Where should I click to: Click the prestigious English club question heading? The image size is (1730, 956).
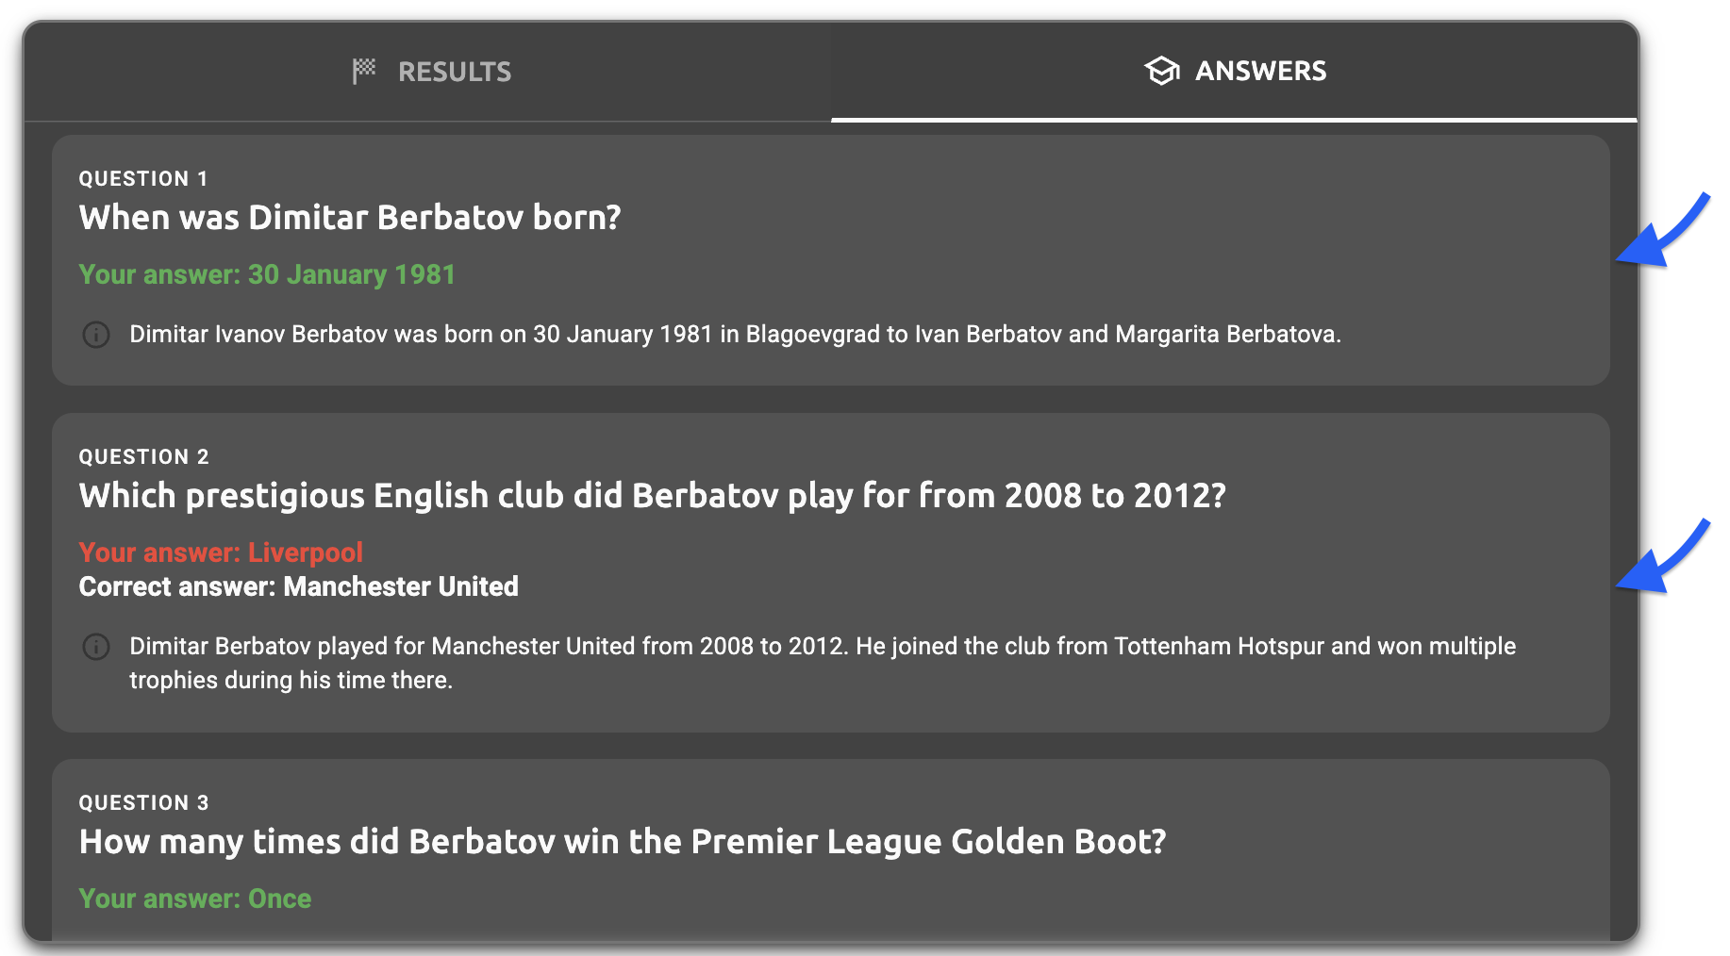pos(652,496)
